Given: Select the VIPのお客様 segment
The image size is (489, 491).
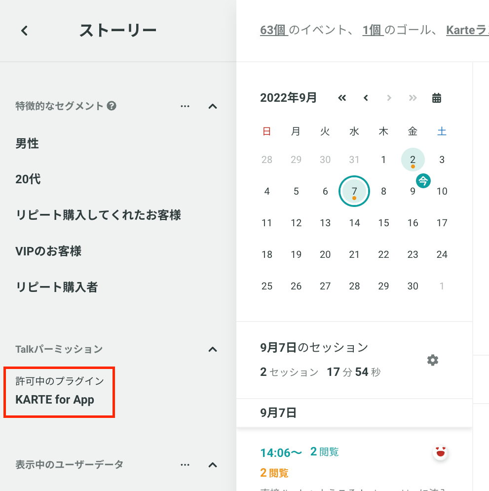Looking at the screenshot, I should (48, 251).
